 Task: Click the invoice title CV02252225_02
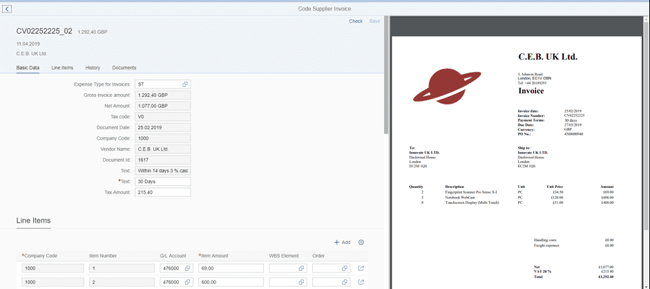[x=44, y=31]
